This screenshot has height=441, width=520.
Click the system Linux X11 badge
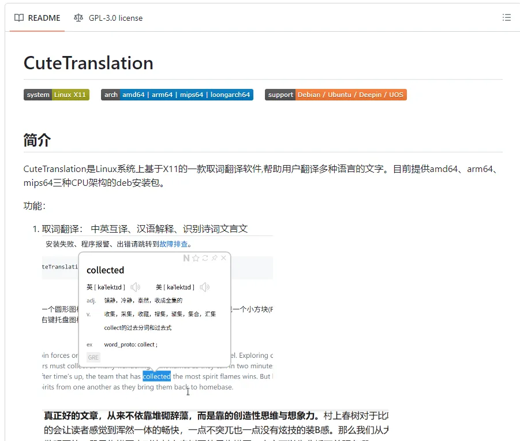(x=57, y=95)
